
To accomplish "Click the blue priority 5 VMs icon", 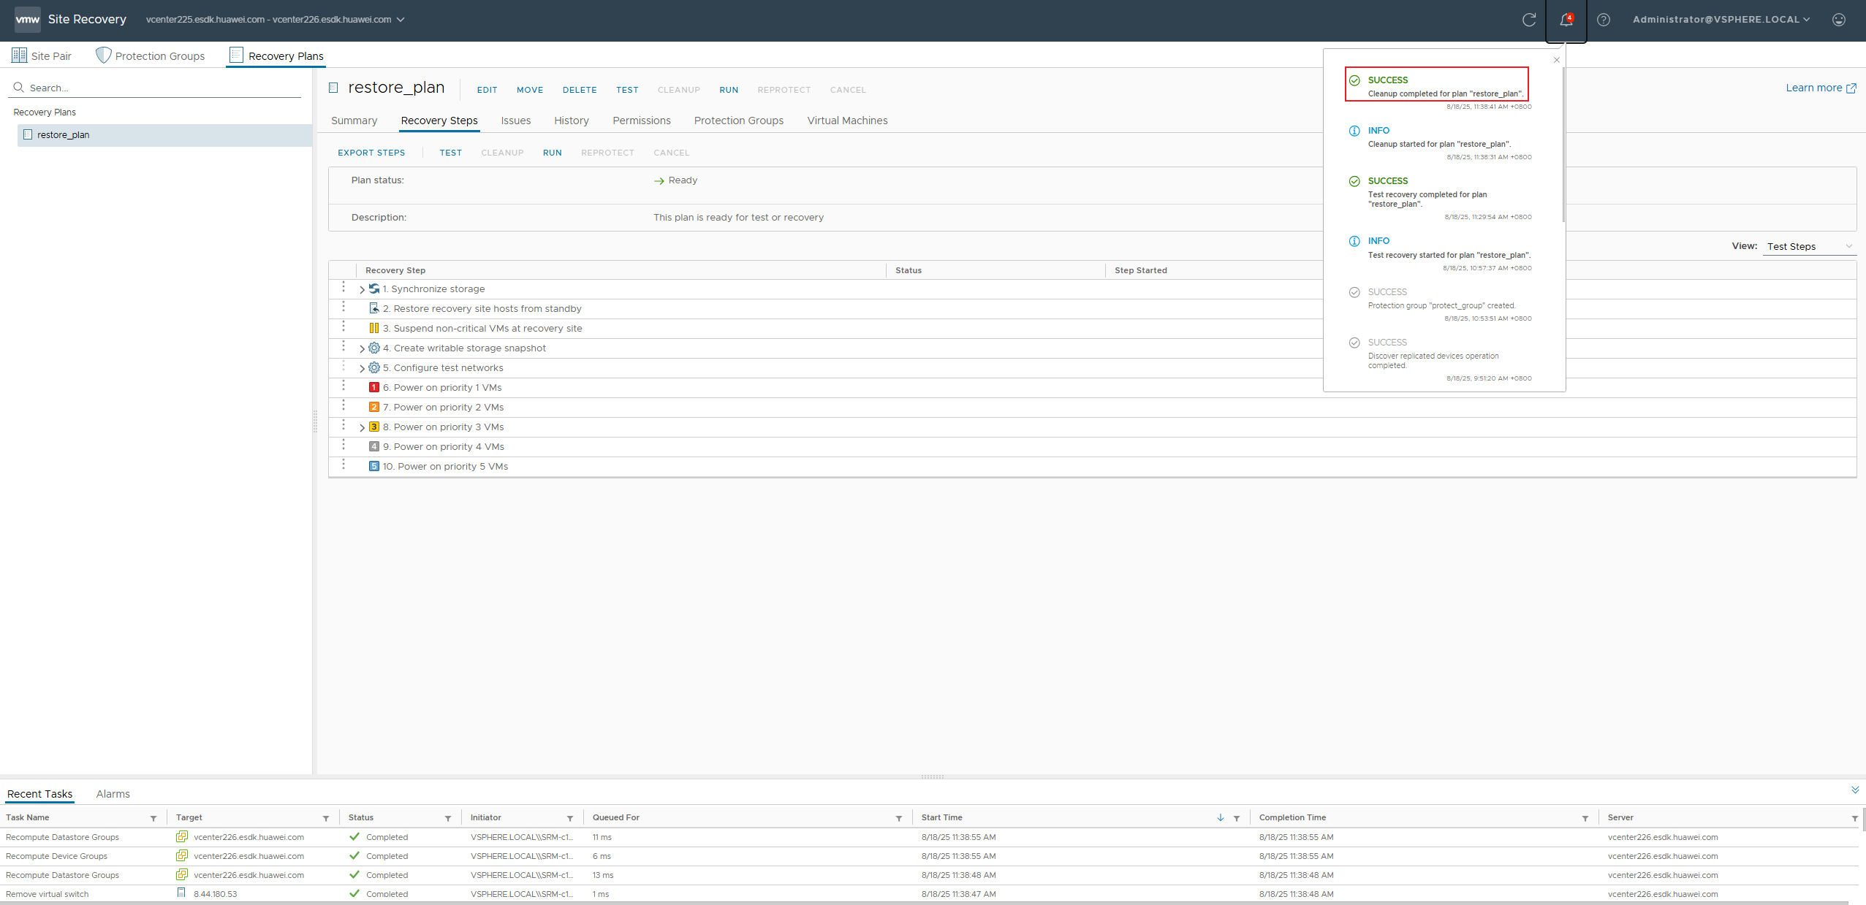I will 374,466.
